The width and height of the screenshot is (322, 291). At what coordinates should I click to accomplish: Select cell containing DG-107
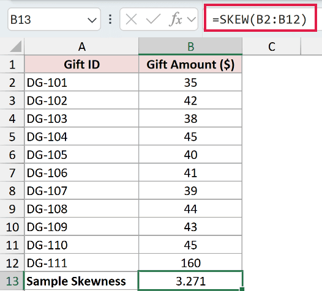coord(81,191)
